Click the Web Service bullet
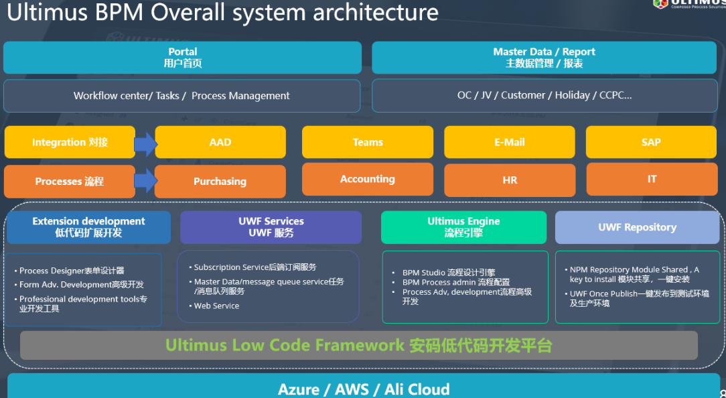 tap(214, 306)
